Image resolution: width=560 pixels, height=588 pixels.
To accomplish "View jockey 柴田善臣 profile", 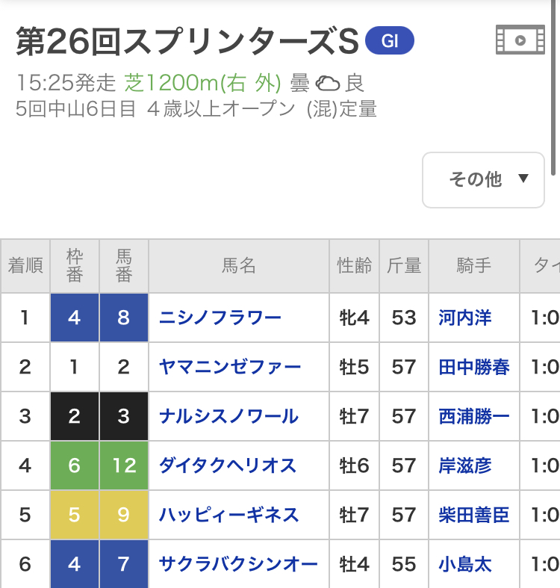I will (474, 515).
